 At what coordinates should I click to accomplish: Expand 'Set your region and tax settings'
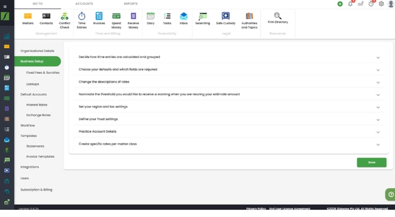click(x=229, y=107)
